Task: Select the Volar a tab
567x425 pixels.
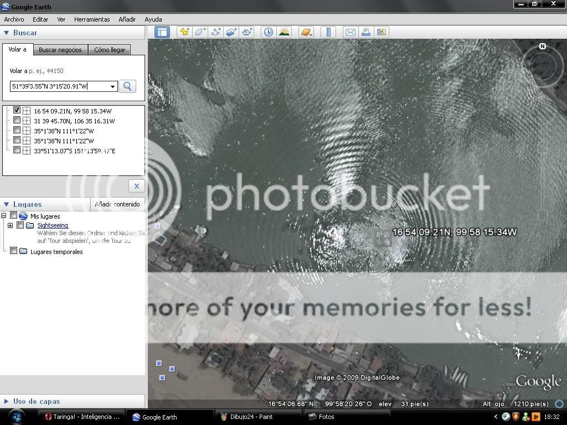Action: [17, 49]
